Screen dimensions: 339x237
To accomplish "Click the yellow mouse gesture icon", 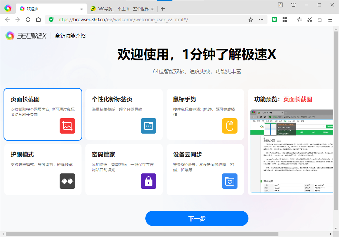I will [230, 126].
